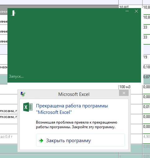Click the Excel icon in the error dialog
The width and height of the screenshot is (150, 158).
28,107
